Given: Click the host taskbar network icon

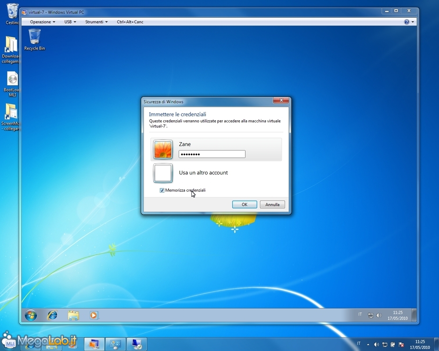Looking at the screenshot, I should click(385, 344).
